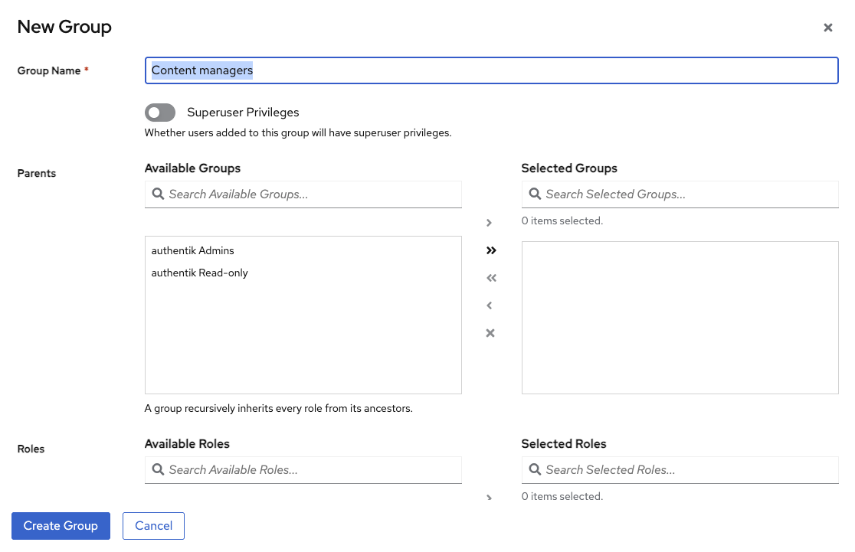The width and height of the screenshot is (855, 552).
Task: Close the New Group dialog
Action: click(827, 28)
